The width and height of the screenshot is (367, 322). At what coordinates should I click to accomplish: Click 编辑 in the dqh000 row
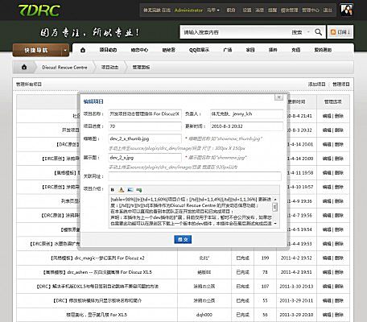[327, 315]
